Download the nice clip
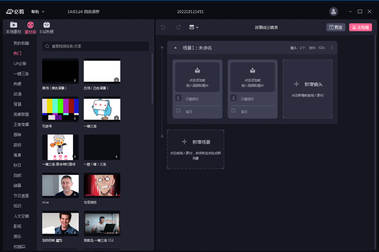Viewport: 379px width, 252px height. click(75, 194)
